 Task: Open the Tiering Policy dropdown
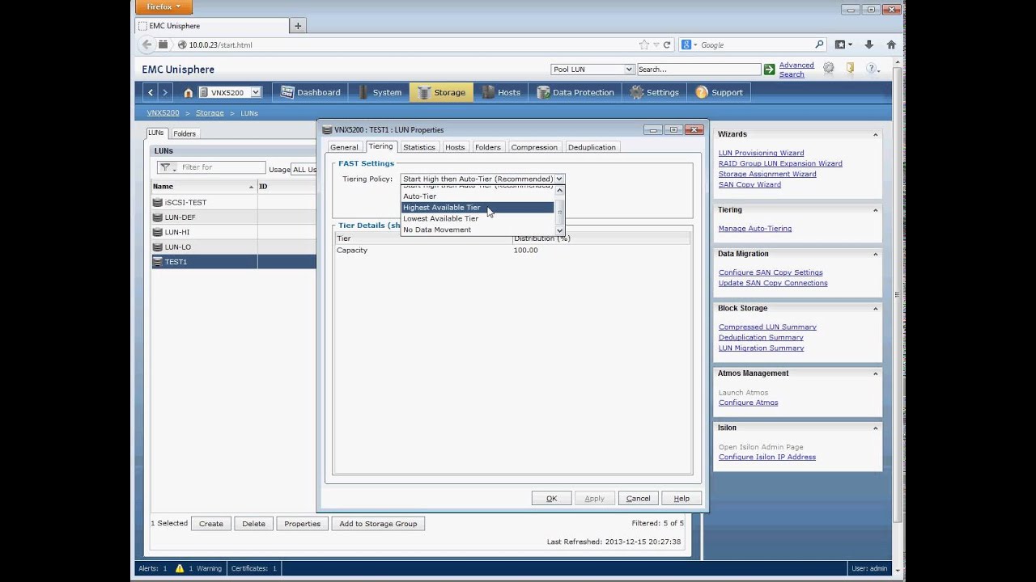click(x=482, y=179)
